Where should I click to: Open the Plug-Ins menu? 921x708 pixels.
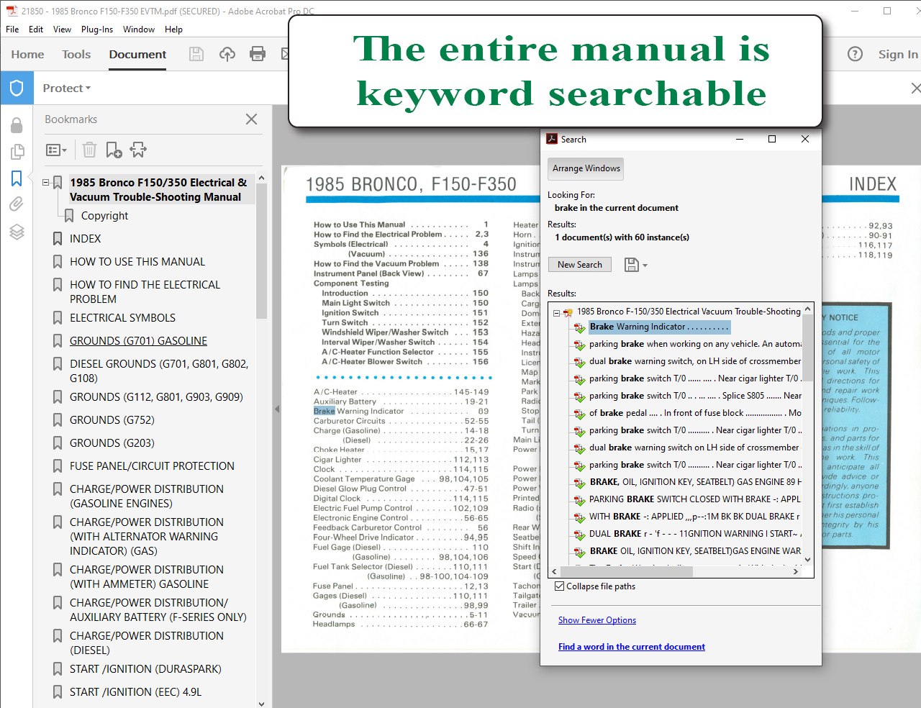[x=97, y=29]
